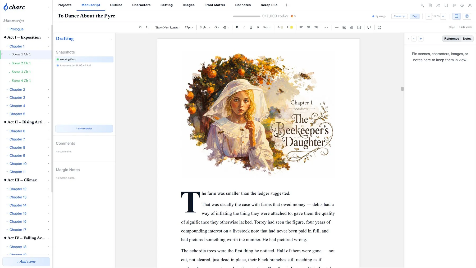Enter fullscreen focus mode
Screen dimensions: 476x268
(379, 27)
